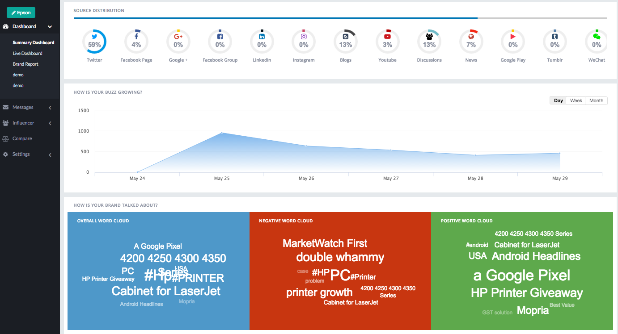Viewport: 618px width, 334px height.
Task: Click the LinkedIn source icon
Action: 262,42
